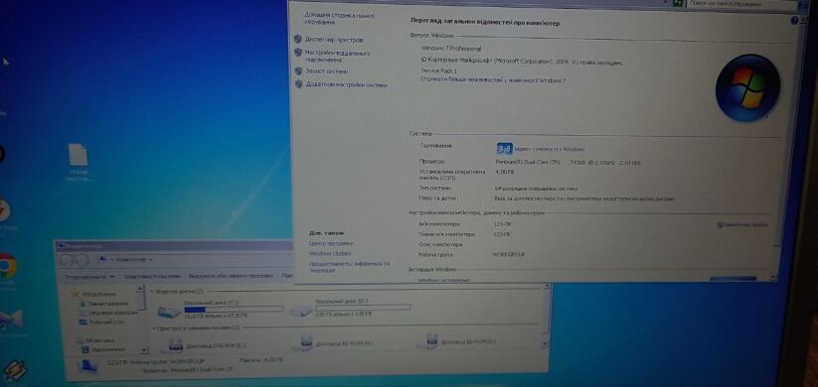Screen dimensions: 818x387
Task: Click the Windows edition upgrade features link
Action: click(493, 80)
